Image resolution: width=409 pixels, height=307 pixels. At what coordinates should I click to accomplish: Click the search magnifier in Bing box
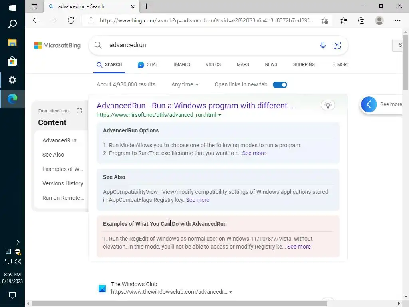[98, 45]
